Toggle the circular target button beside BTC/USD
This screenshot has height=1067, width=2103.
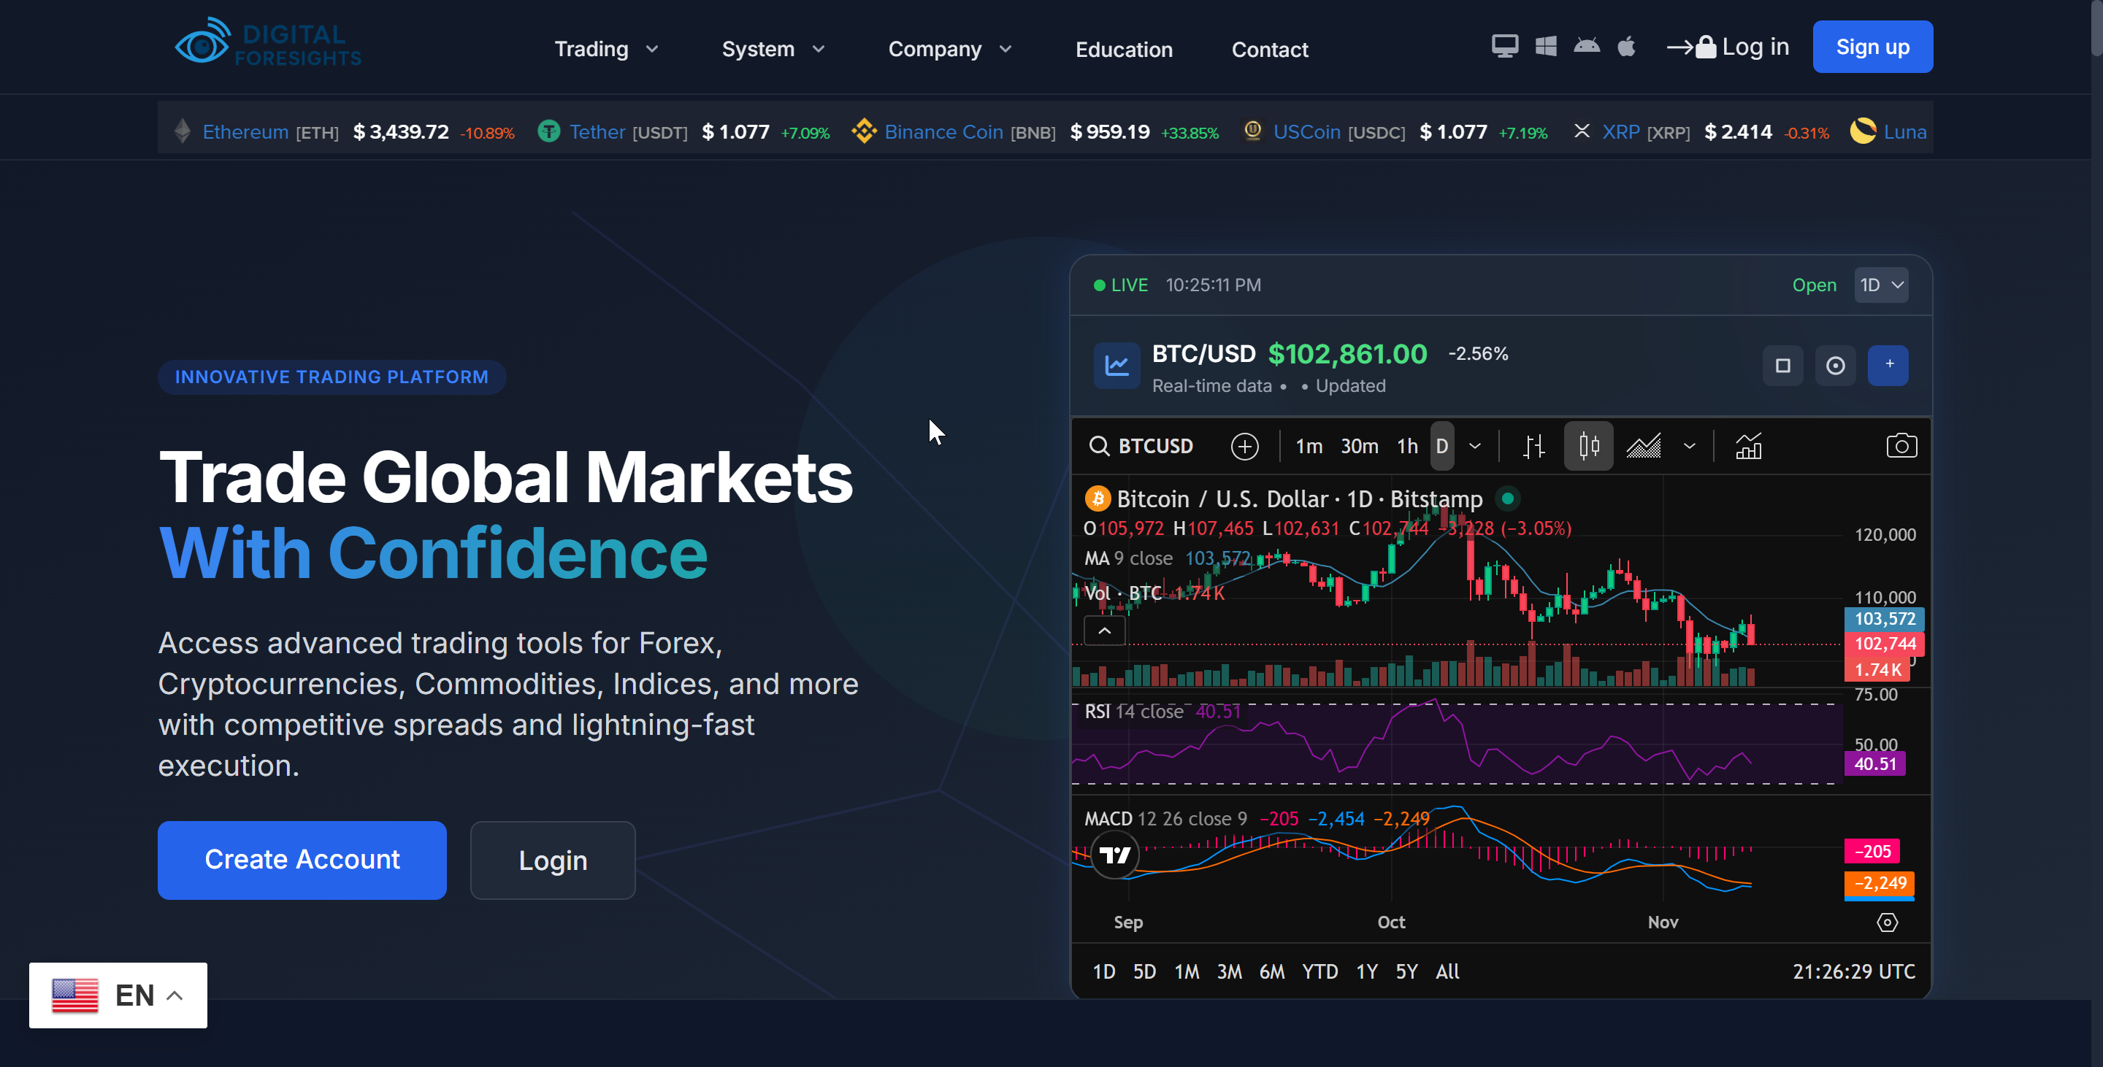pos(1835,366)
